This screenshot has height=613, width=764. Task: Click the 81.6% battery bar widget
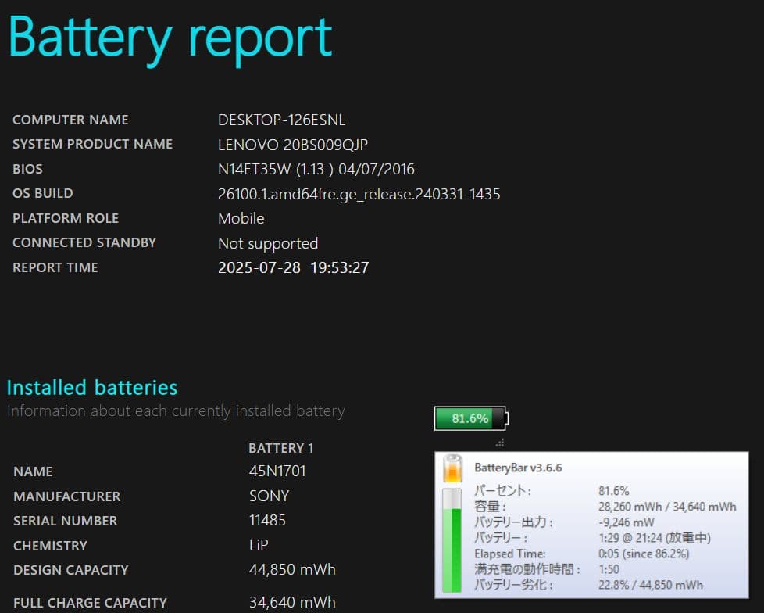[469, 418]
